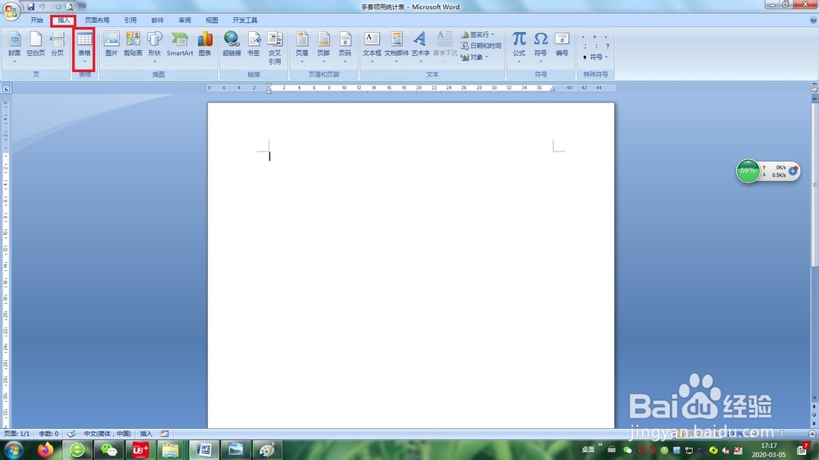Open the Header (页眉) options
Image resolution: width=819 pixels, height=460 pixels.
pyautogui.click(x=302, y=47)
